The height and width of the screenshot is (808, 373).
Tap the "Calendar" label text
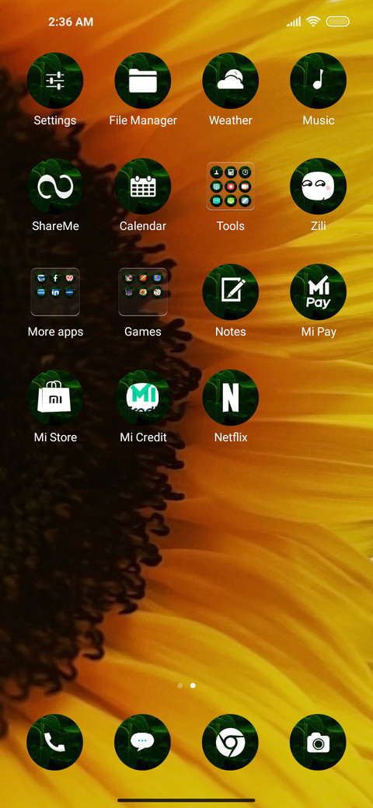[143, 226]
